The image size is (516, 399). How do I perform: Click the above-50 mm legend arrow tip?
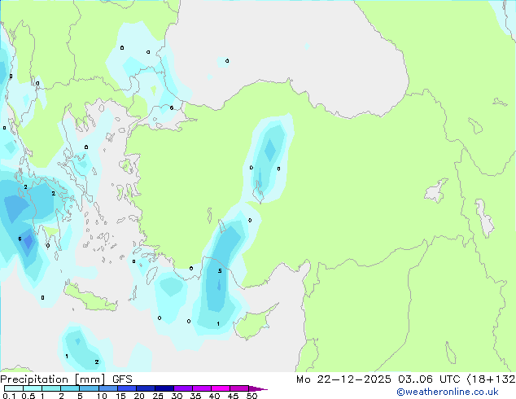pyautogui.click(x=258, y=388)
